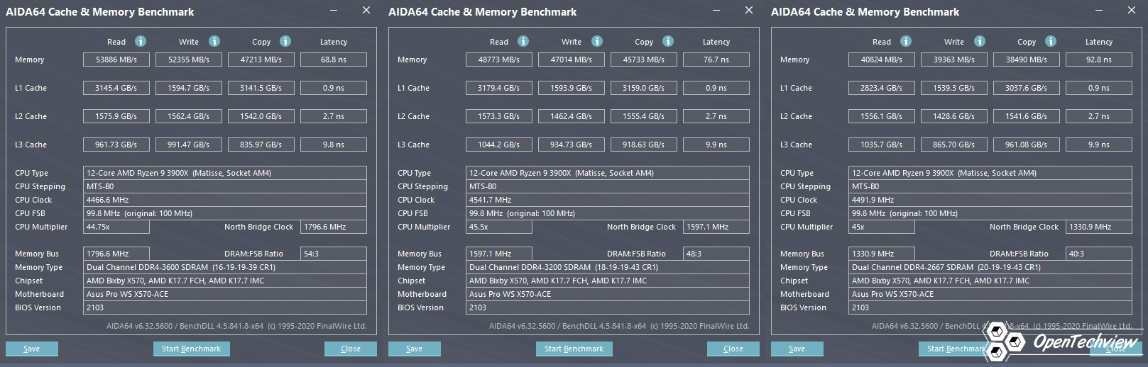The image size is (1148, 367).
Task: Click Copy info icon in left window
Action: (x=285, y=41)
